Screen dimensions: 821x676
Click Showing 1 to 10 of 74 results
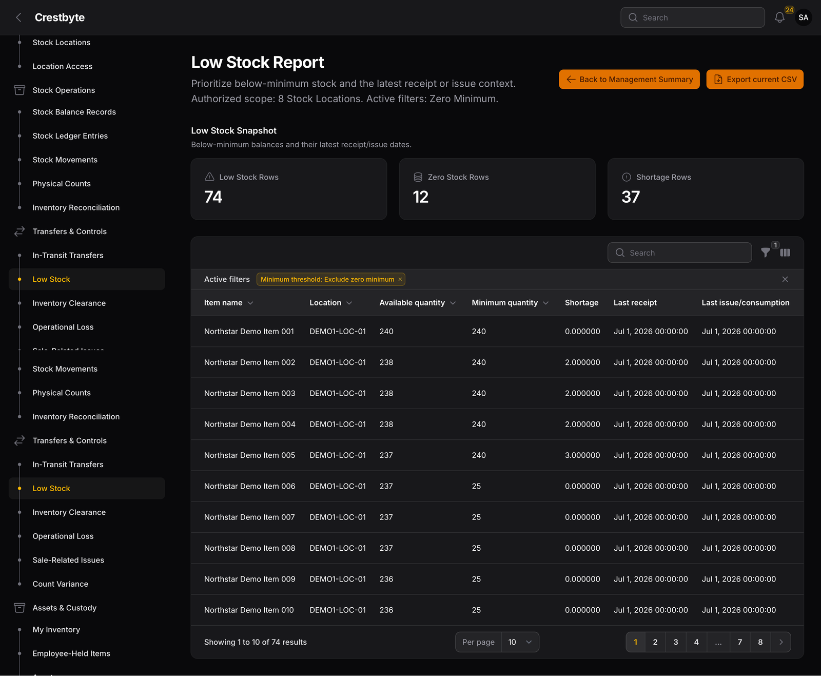click(256, 642)
